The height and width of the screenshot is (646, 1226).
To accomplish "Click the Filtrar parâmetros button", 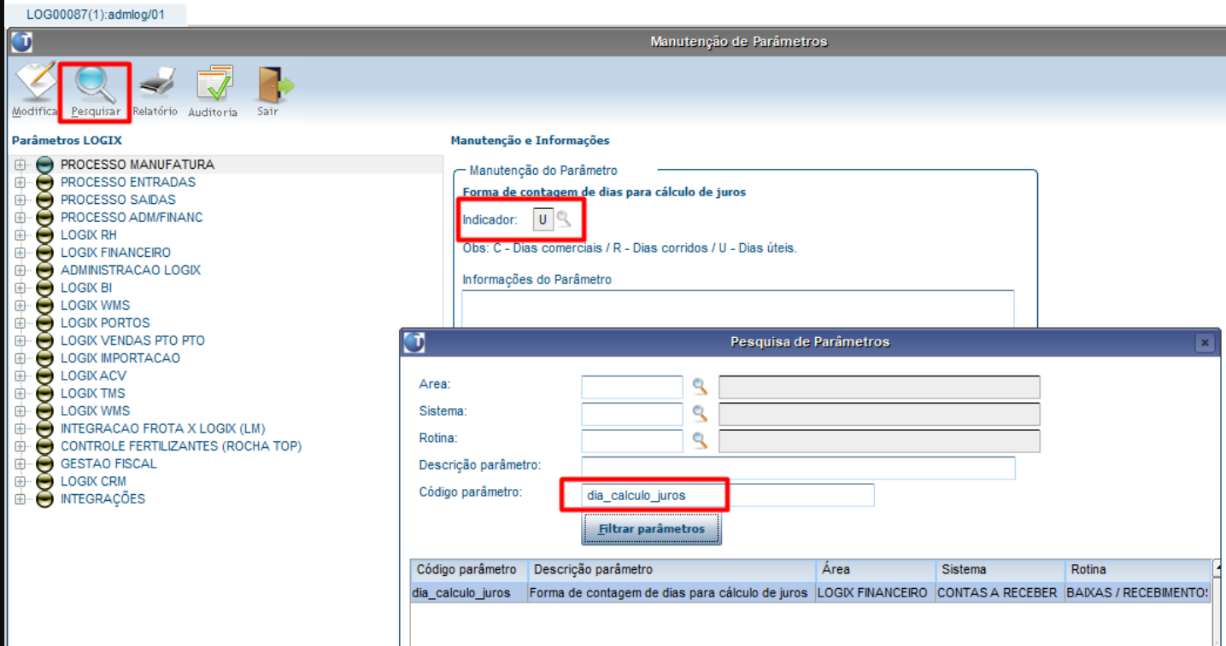I will [652, 529].
